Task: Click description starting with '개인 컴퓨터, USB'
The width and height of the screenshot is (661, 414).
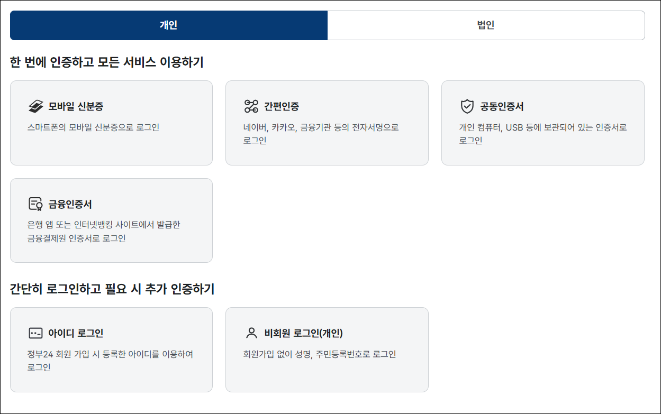Action: [x=543, y=134]
